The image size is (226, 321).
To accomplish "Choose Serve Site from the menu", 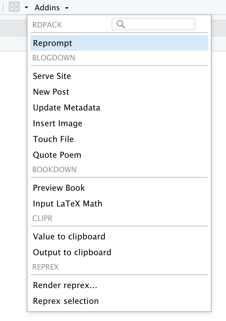I will point(52,76).
